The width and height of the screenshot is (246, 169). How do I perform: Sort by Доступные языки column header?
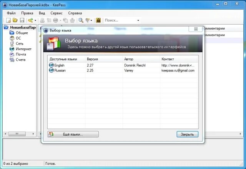tap(66, 59)
